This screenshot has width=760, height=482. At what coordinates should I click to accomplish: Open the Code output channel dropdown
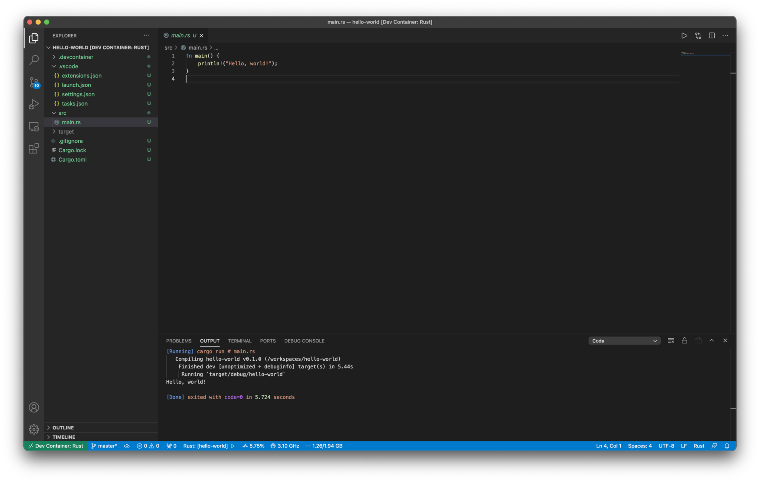pyautogui.click(x=624, y=340)
